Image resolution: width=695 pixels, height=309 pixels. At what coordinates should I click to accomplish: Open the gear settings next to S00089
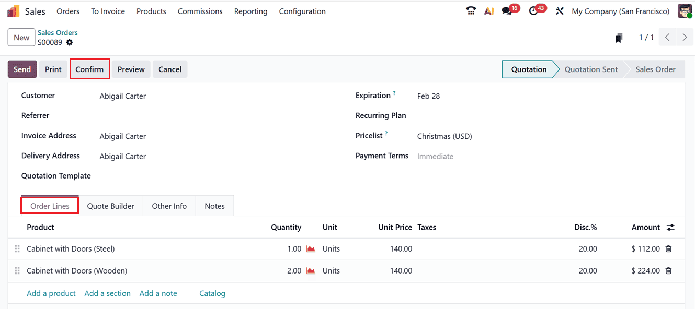click(70, 42)
